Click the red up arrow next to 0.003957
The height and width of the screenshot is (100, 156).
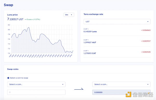pos(141,41)
